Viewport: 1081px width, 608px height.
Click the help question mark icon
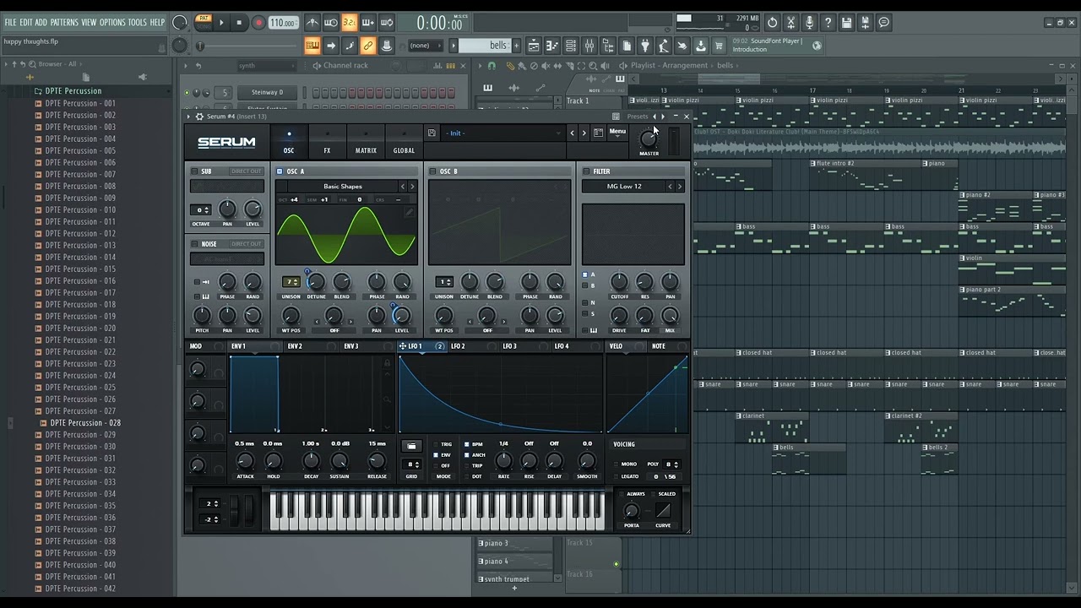(828, 23)
